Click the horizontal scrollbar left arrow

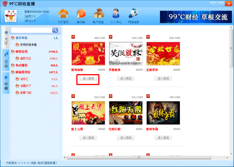[65, 158]
